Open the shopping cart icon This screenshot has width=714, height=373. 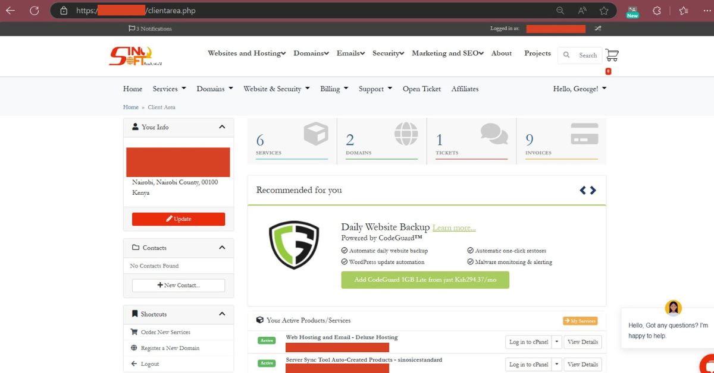point(612,55)
